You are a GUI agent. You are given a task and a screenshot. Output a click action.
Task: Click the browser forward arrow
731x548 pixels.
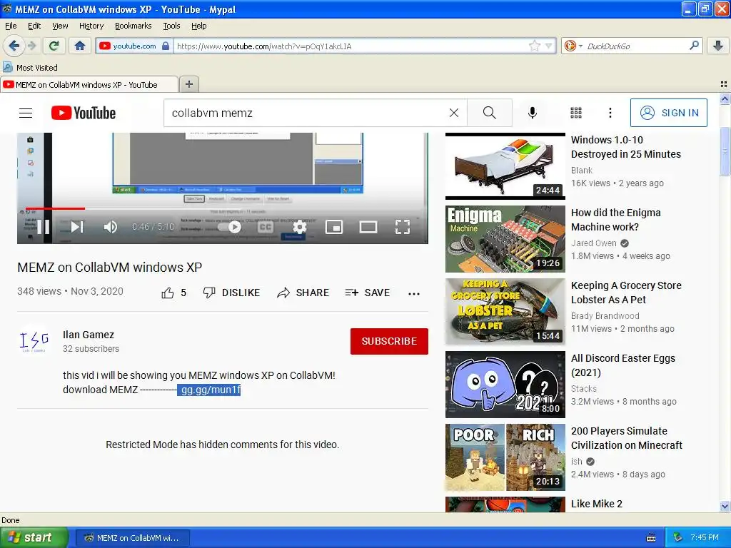coord(31,46)
